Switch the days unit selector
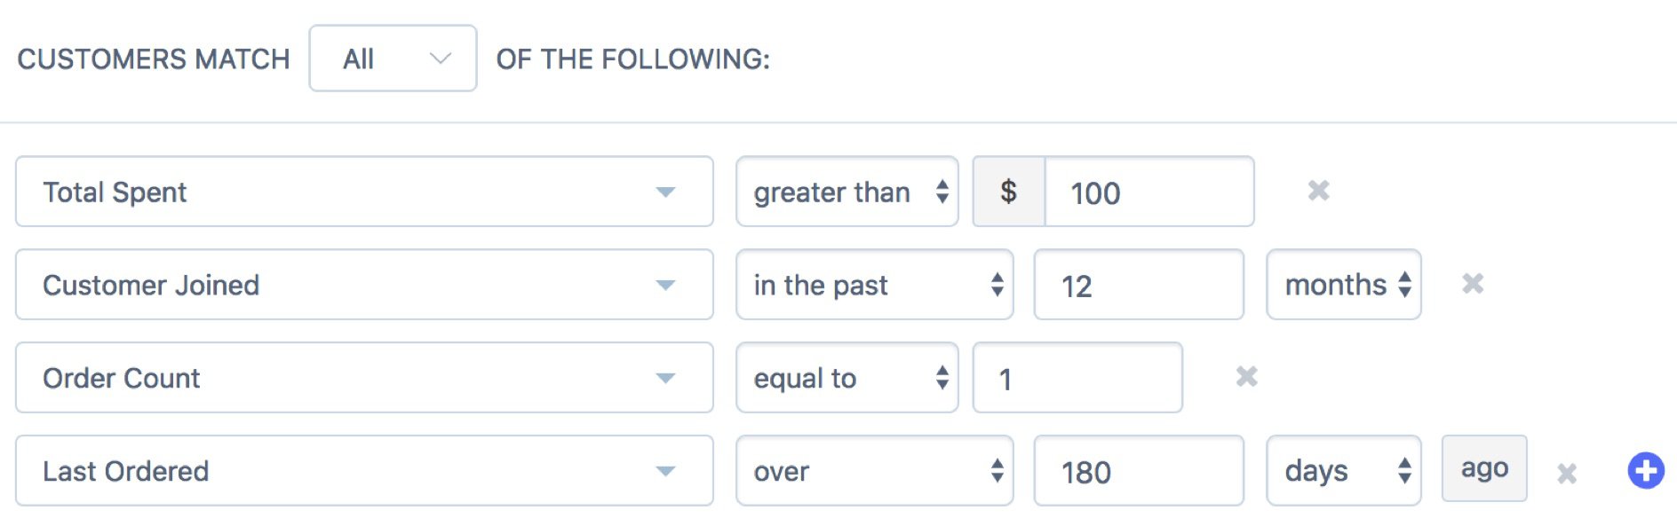Viewport: 1677px width, 518px height. [1343, 471]
